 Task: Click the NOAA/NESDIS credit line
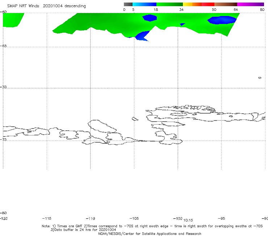[x=150, y=233]
